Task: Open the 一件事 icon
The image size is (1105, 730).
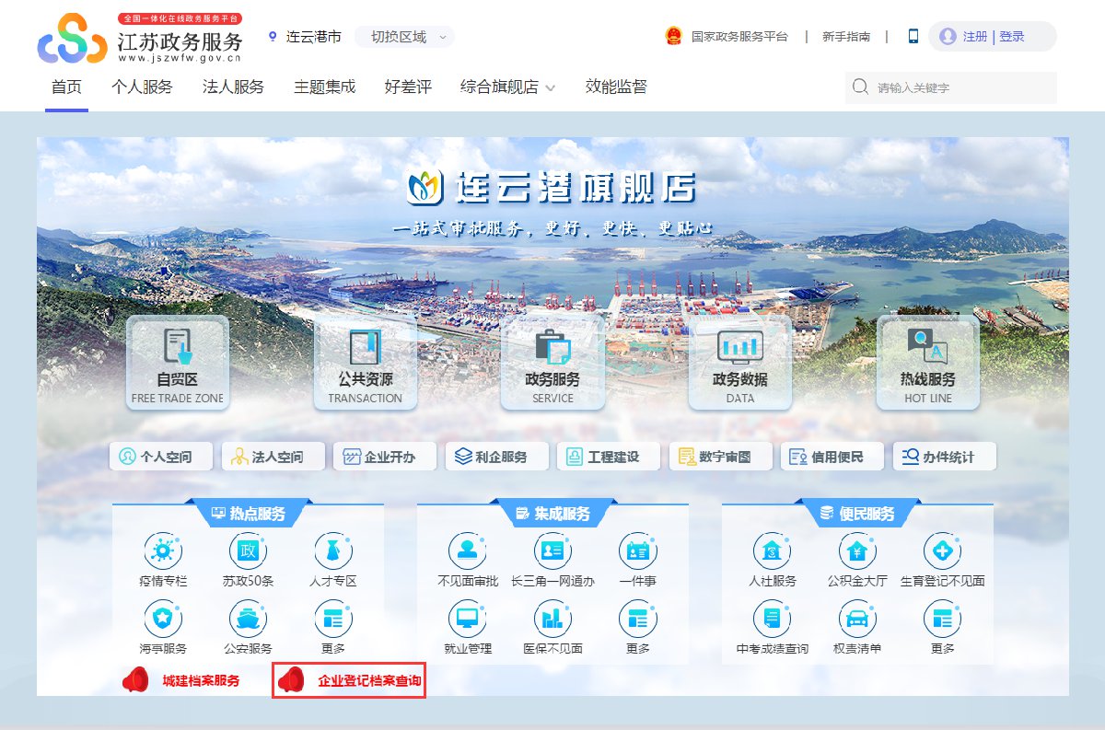Action: point(638,550)
